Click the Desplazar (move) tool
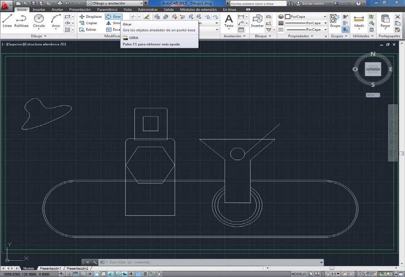Image resolution: width=405 pixels, height=277 pixels. click(90, 16)
